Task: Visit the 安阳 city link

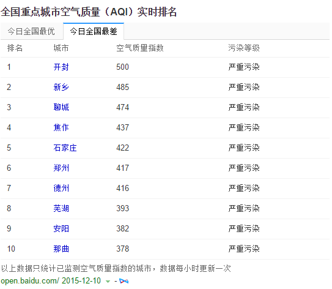Action: 61,228
